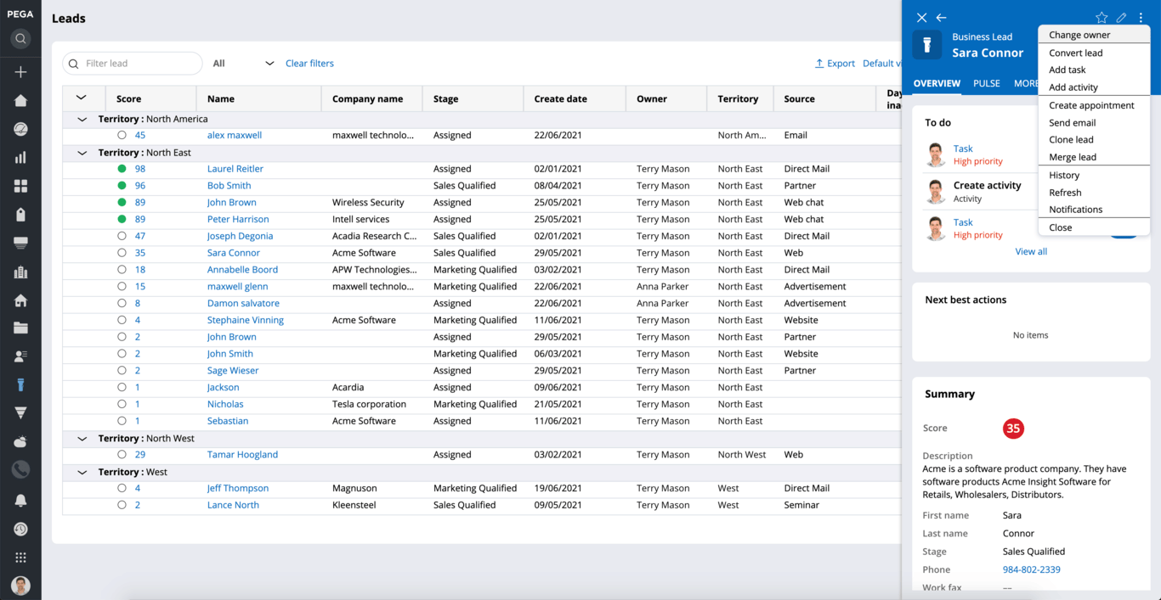This screenshot has height=600, width=1161.
Task: Go back using the arrow beside the X
Action: [941, 17]
